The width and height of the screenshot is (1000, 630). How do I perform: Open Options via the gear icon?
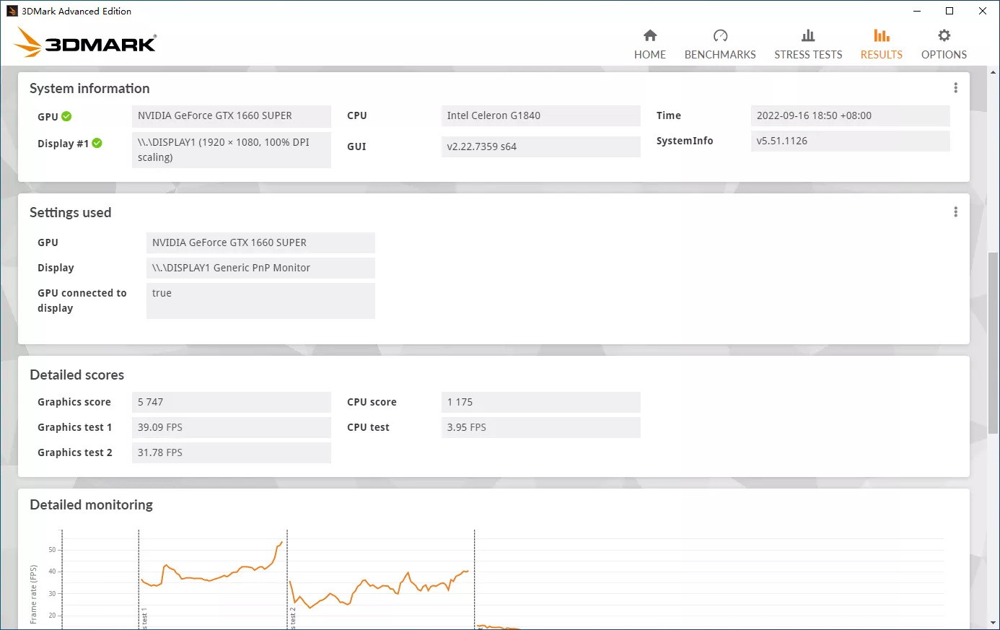[944, 35]
